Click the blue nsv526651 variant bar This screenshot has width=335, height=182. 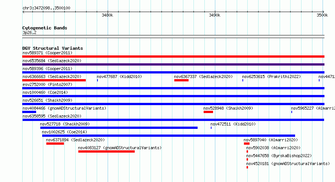pyautogui.click(x=173, y=104)
